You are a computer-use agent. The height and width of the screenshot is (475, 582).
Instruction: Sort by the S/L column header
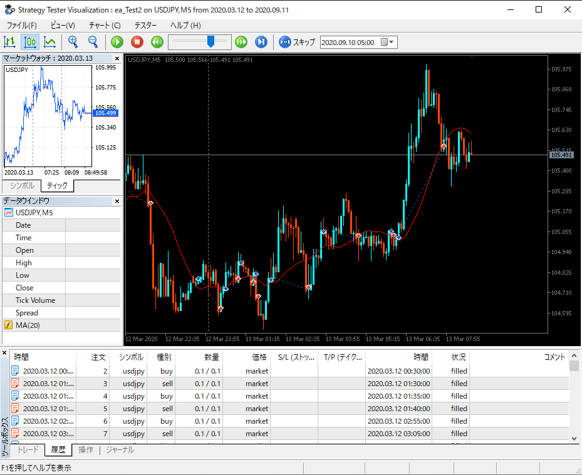294,357
